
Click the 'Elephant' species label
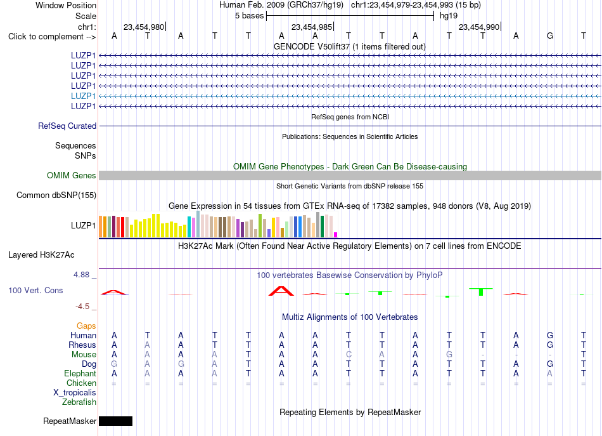click(80, 374)
